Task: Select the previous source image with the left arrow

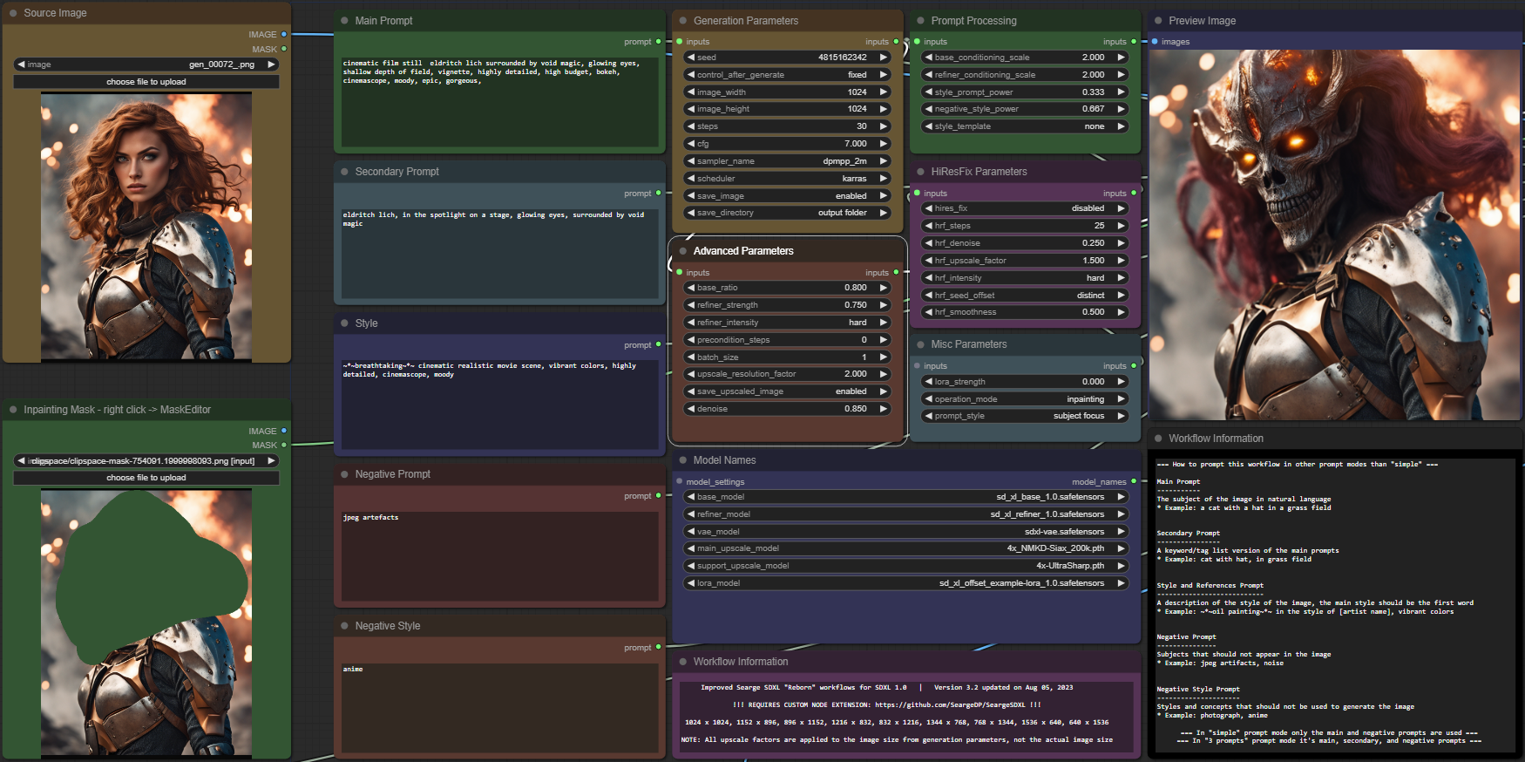Action: 21,65
